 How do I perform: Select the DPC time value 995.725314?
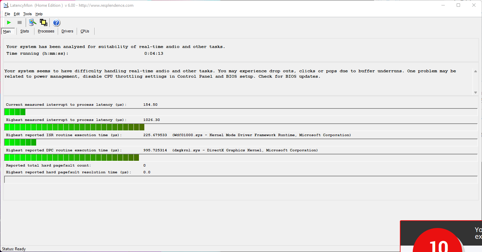[x=155, y=150]
